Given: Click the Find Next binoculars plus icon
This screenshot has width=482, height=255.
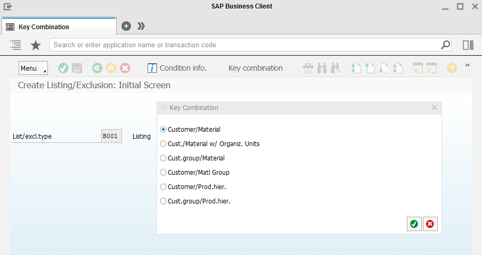Looking at the screenshot, I should 336,68.
